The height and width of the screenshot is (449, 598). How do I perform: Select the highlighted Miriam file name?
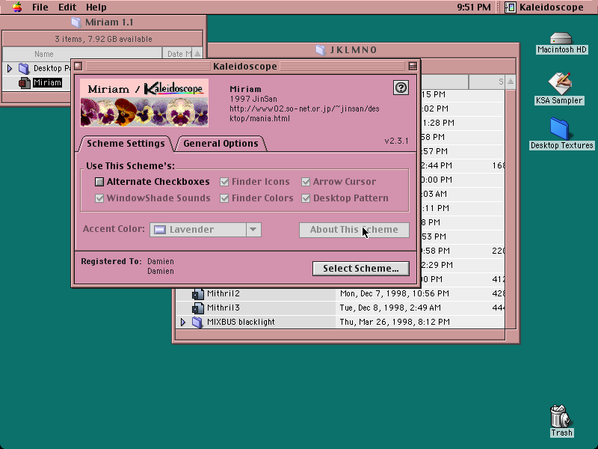point(47,82)
